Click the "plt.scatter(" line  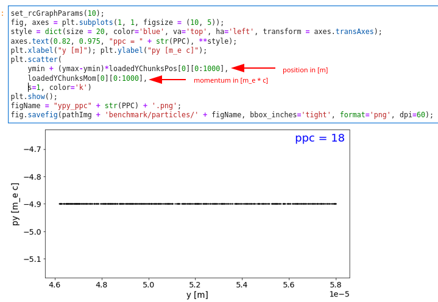pyautogui.click(x=36, y=60)
